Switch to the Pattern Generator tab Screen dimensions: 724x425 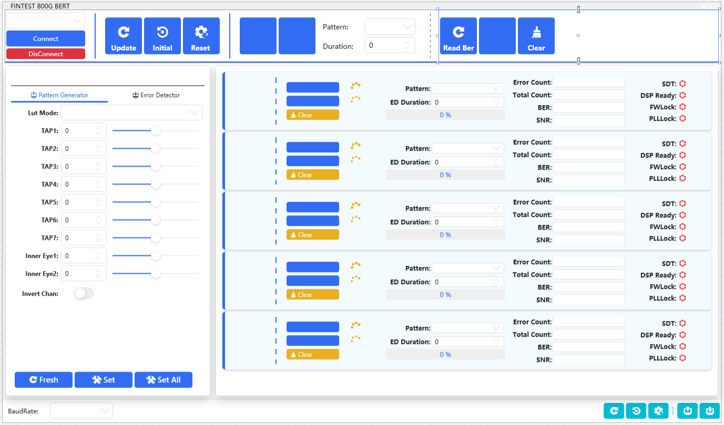tap(59, 96)
